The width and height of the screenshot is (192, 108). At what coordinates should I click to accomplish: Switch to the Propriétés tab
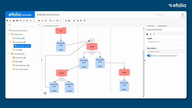pos(151,26)
